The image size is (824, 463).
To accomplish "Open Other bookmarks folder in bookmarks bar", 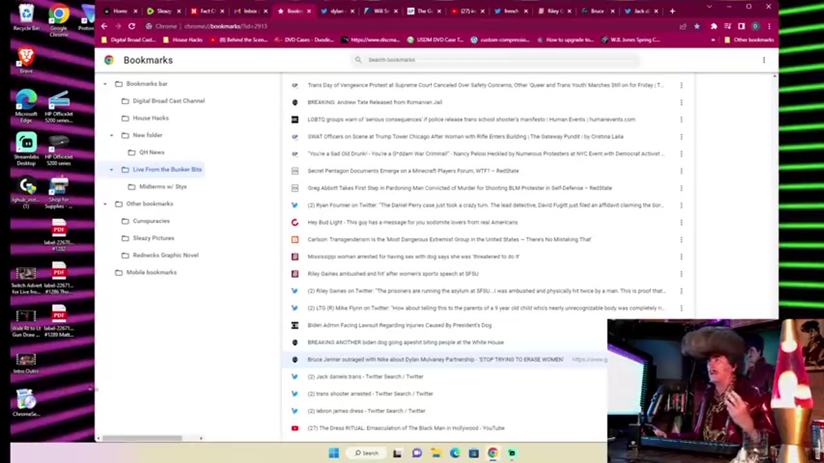I will (749, 40).
